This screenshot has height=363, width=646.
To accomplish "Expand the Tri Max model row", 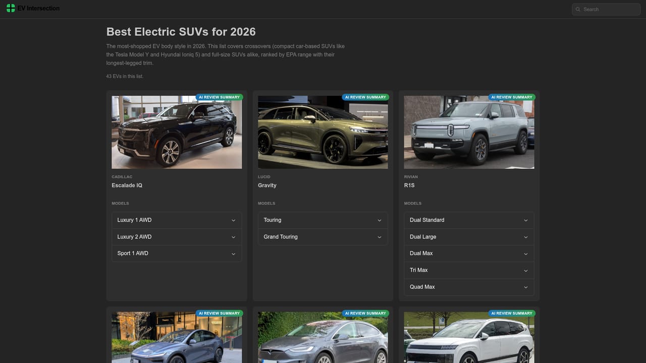I will (469, 270).
